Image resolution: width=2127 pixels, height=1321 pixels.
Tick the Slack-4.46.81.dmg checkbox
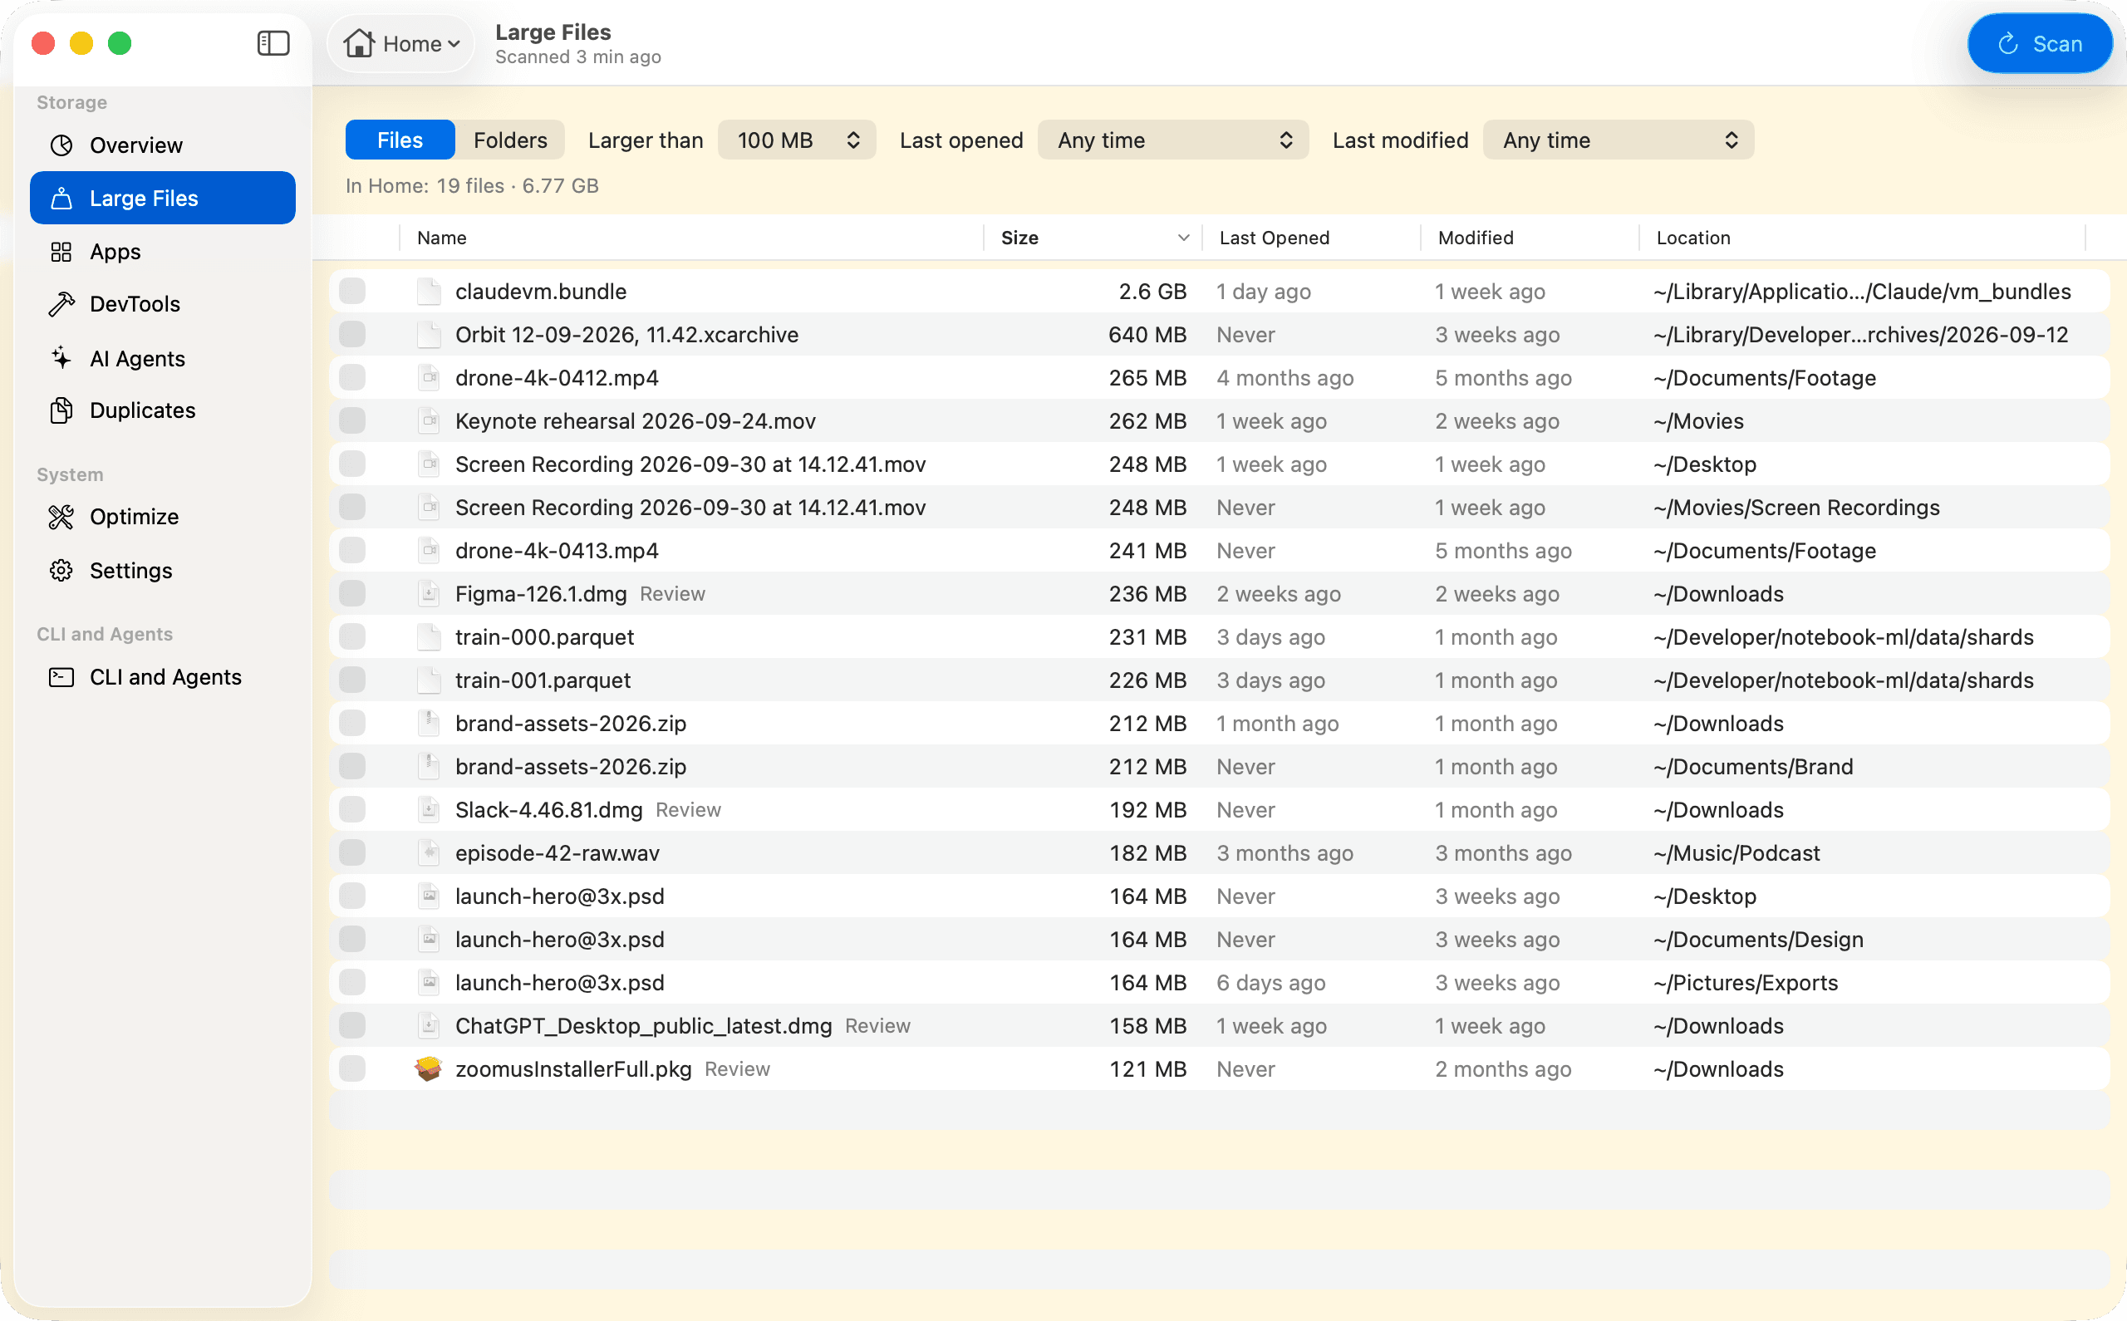(352, 809)
